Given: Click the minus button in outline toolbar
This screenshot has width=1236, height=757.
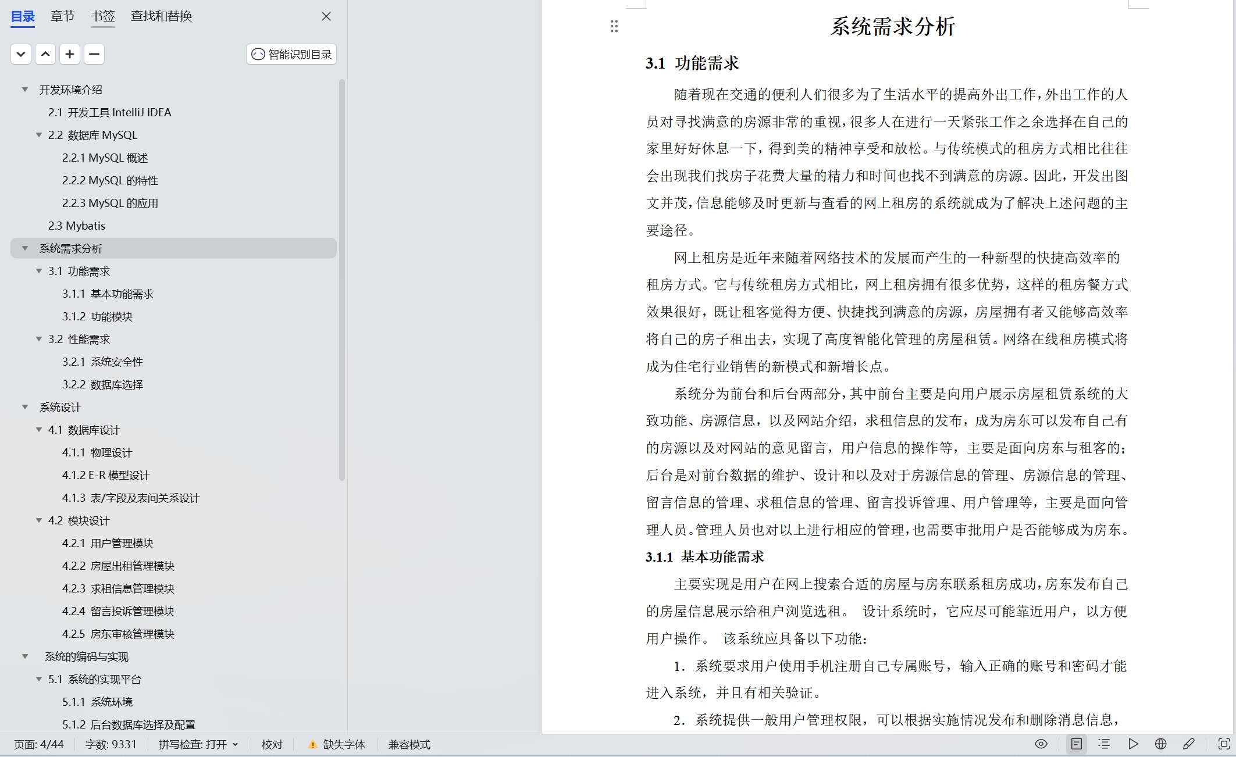Looking at the screenshot, I should click(x=94, y=54).
